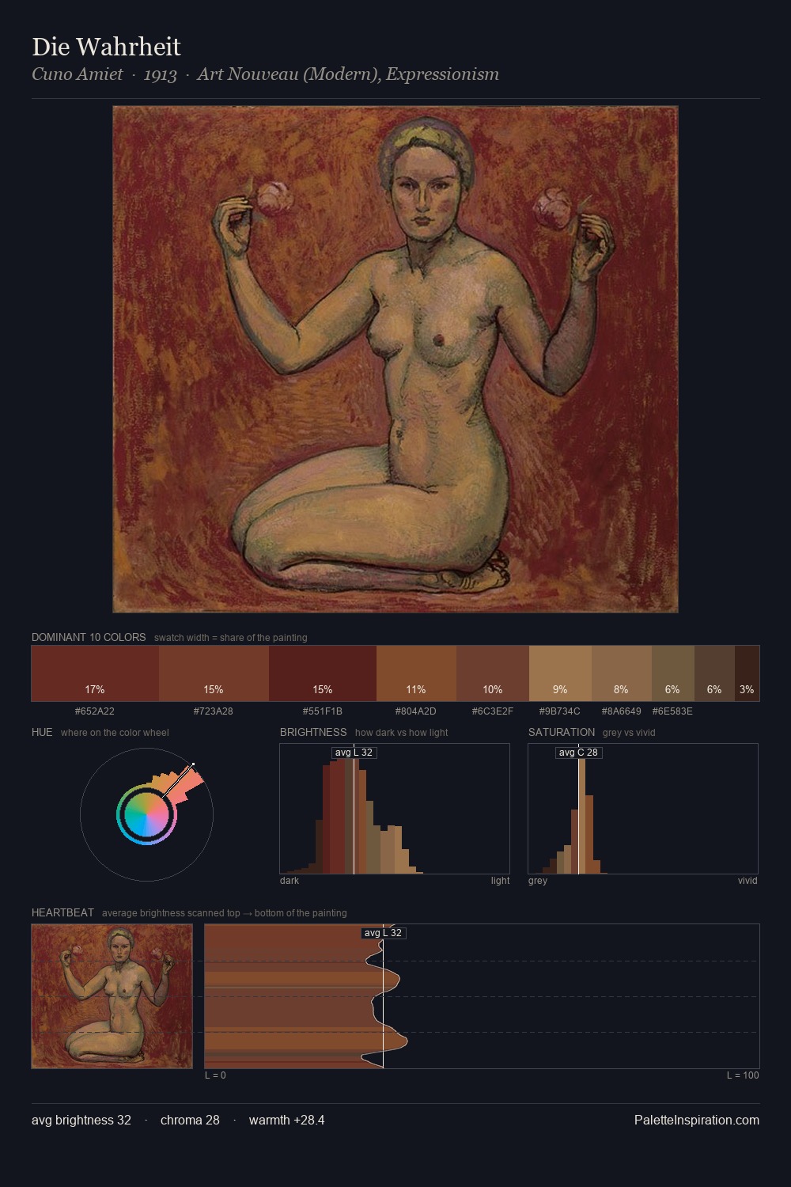Click the 'grey' axis label under Saturation
Viewport: 791px width, 1187px height.
[538, 881]
